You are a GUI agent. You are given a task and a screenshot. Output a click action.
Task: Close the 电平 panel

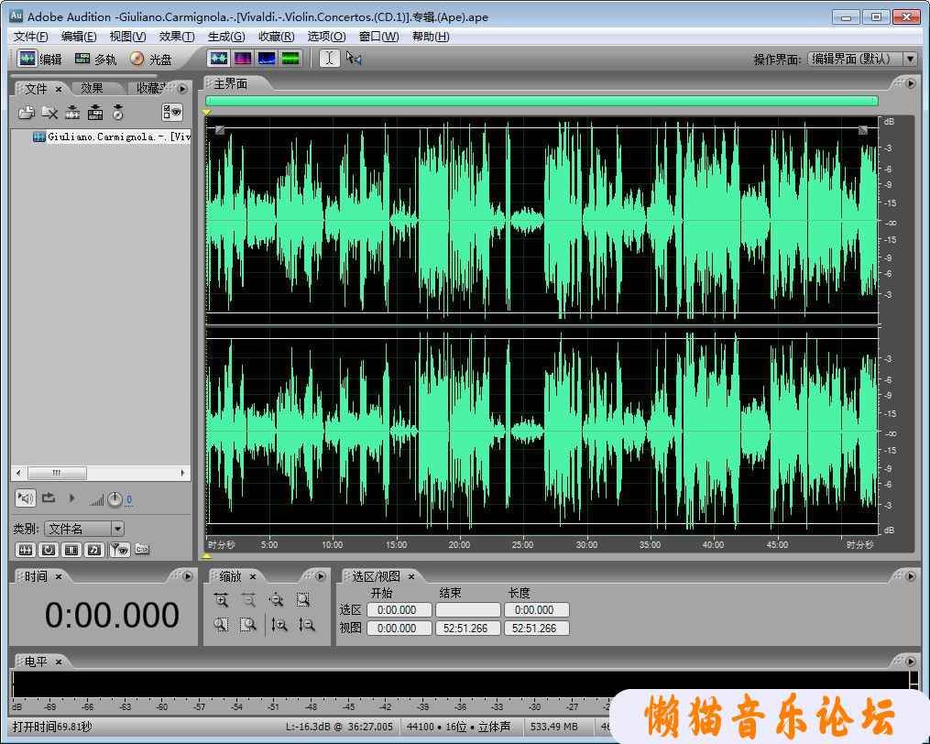point(59,662)
